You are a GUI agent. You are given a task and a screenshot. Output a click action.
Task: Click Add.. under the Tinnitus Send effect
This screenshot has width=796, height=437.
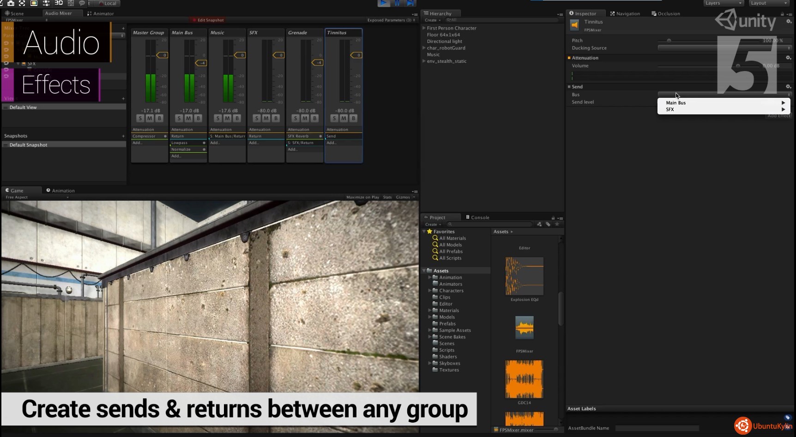click(332, 143)
